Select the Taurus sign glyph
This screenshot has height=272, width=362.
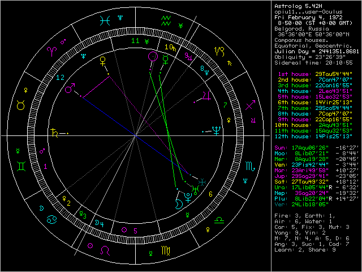coord(21,105)
